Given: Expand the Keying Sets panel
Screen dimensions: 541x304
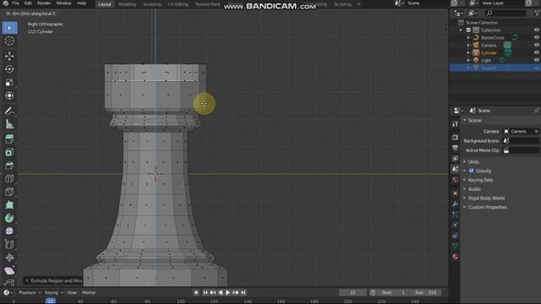Looking at the screenshot, I should click(480, 180).
